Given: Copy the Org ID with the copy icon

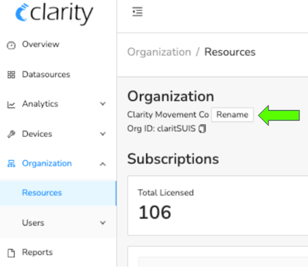Looking at the screenshot, I should click(x=202, y=129).
